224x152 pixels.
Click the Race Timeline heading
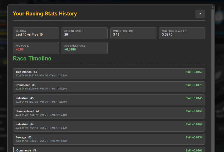click(32, 58)
